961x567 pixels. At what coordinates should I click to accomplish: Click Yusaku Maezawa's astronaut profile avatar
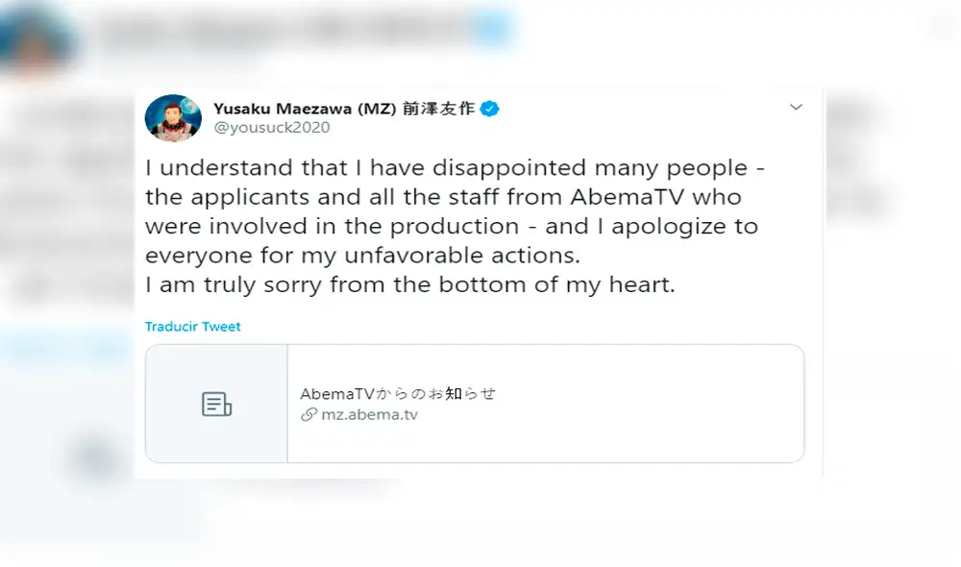click(173, 117)
